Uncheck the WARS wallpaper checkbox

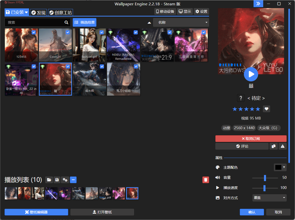point(170,32)
